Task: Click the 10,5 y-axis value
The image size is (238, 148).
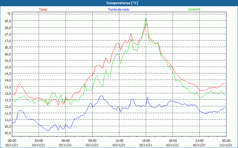Action: click(8, 126)
